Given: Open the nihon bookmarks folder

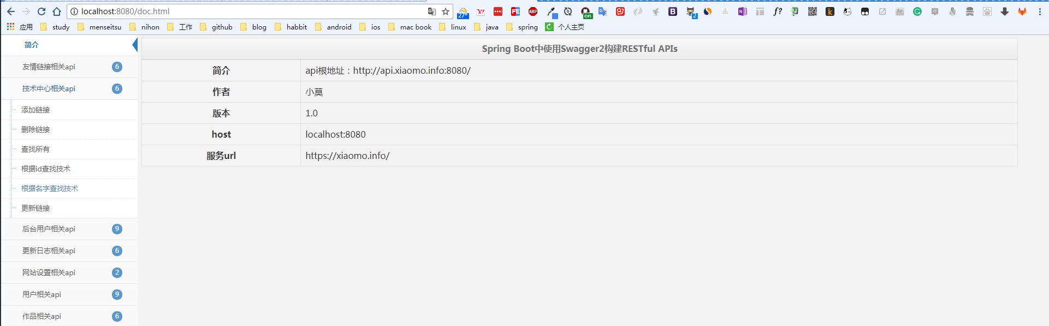Looking at the screenshot, I should click(145, 27).
